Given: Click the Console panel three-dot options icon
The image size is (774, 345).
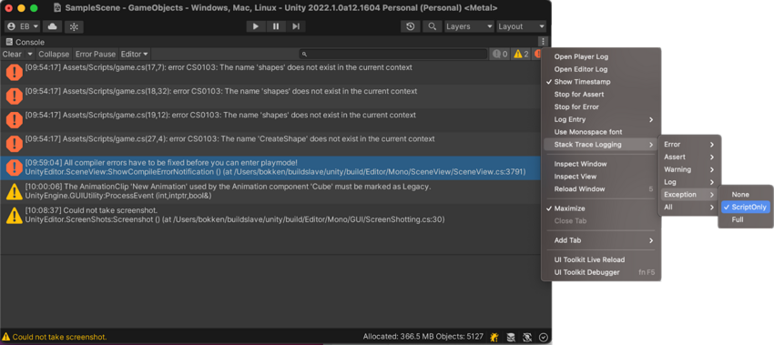Looking at the screenshot, I should 543,42.
